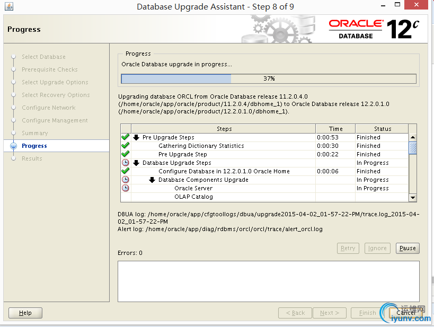434x327 pixels.
Task: Click the Next navigation button
Action: point(330,313)
